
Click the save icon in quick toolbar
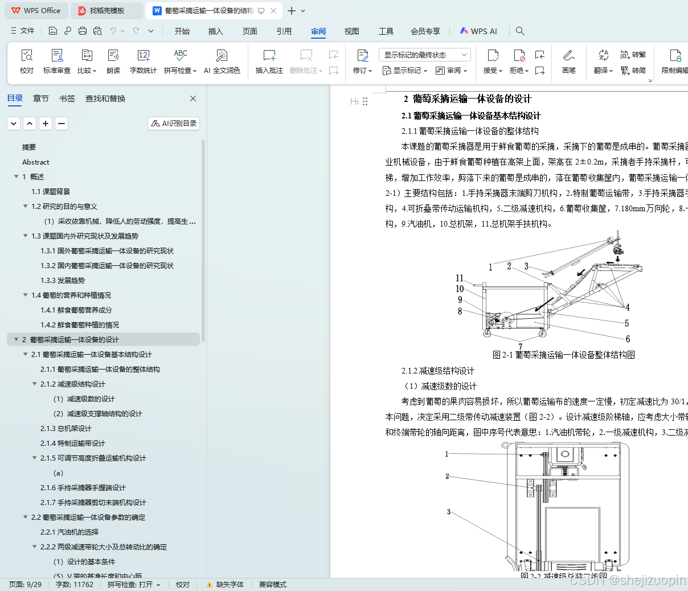[x=53, y=31]
